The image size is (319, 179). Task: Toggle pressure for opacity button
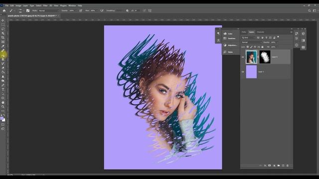tap(81, 10)
